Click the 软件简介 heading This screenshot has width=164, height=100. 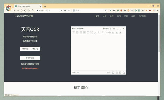click(81, 88)
